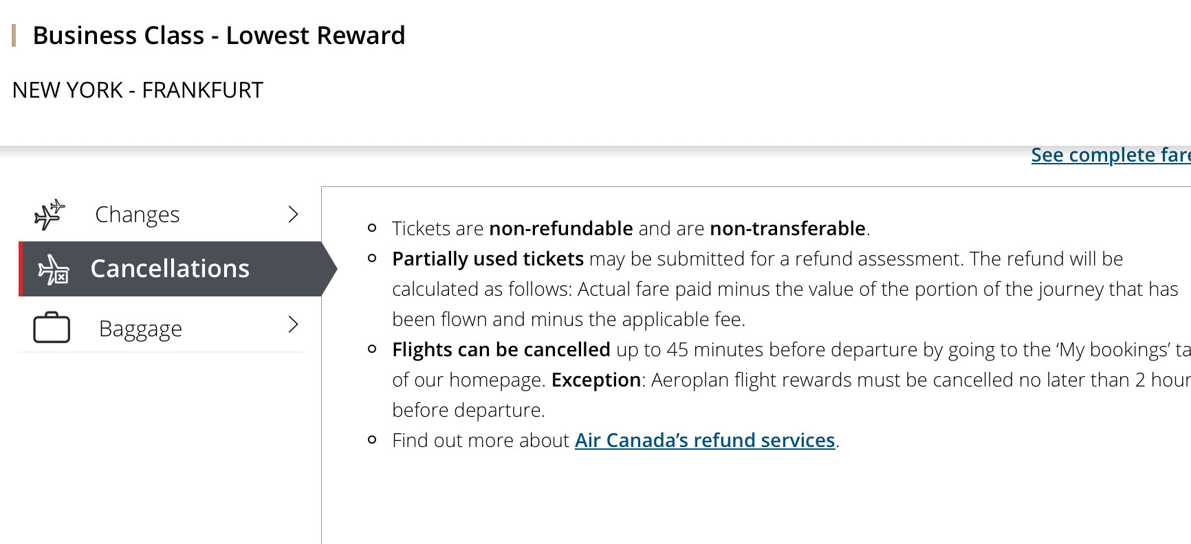Open the See complete fare link
Image resolution: width=1191 pixels, height=544 pixels.
(x=1110, y=155)
